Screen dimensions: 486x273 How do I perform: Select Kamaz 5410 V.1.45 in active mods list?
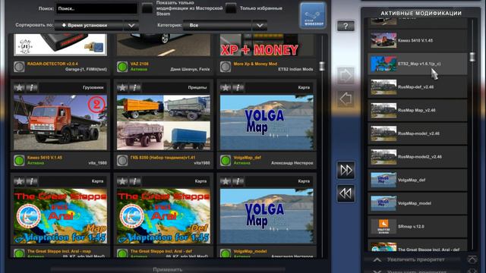[417, 40]
